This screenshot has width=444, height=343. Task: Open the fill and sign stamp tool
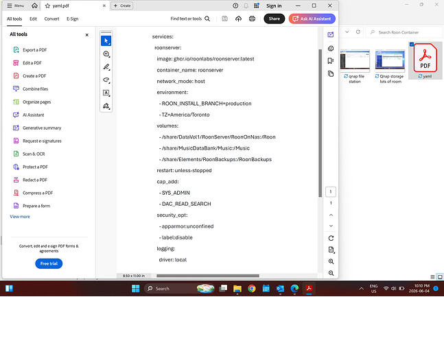pos(106,106)
